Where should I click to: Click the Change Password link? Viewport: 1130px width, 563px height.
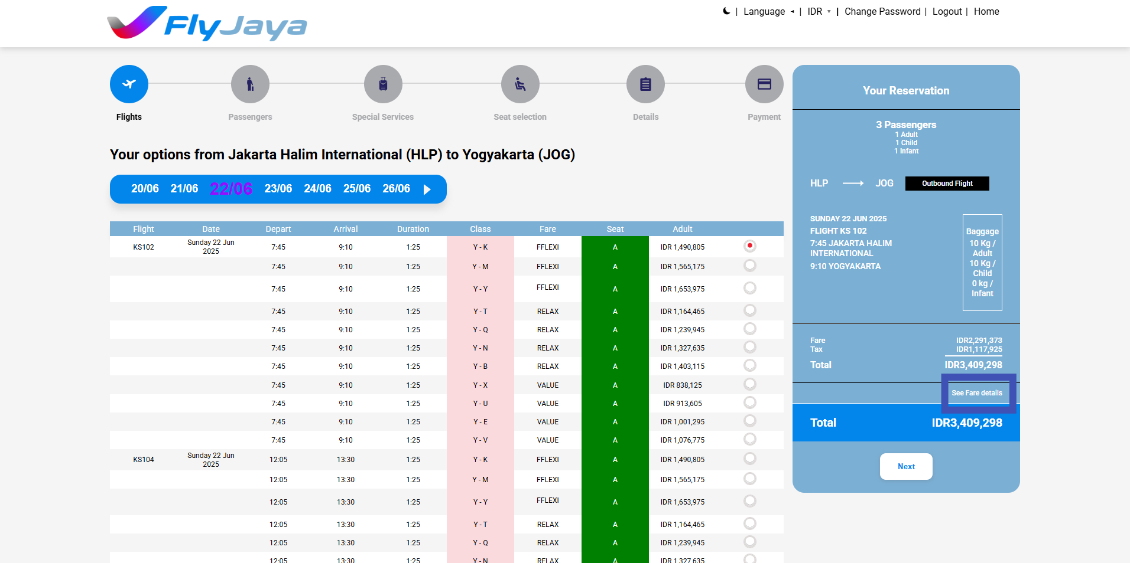[882, 12]
